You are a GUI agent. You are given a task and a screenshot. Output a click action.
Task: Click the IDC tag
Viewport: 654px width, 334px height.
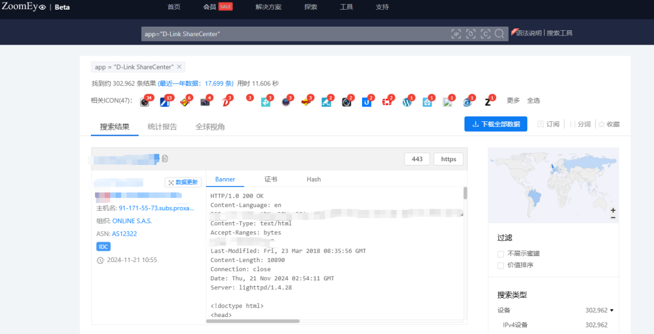pyautogui.click(x=104, y=246)
